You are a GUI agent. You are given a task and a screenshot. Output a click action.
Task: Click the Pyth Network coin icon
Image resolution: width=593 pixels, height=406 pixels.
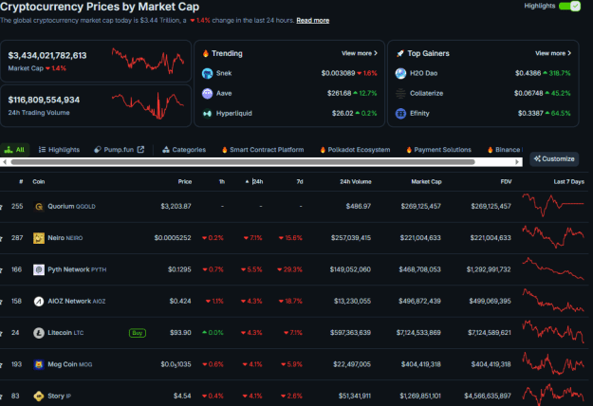coord(39,269)
